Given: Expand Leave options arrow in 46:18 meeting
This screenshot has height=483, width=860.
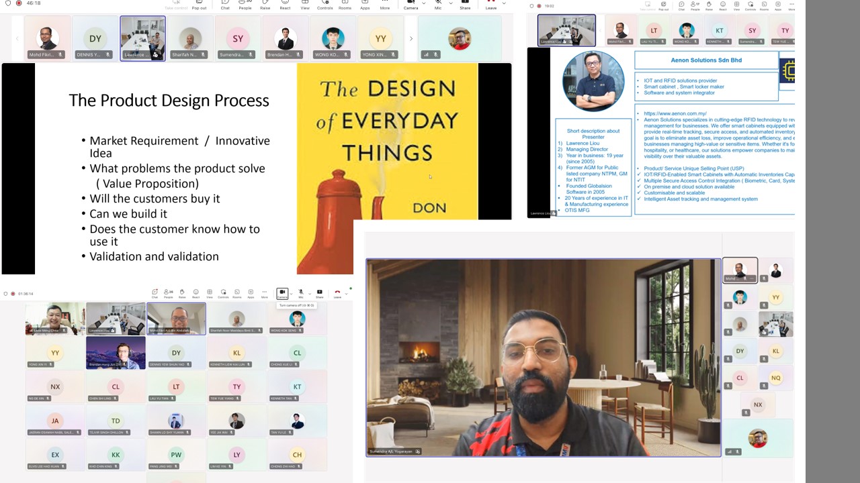Looking at the screenshot, I should [504, 3].
